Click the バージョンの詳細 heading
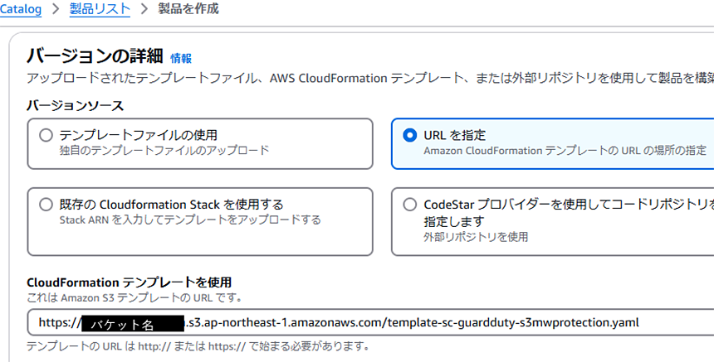 (95, 56)
